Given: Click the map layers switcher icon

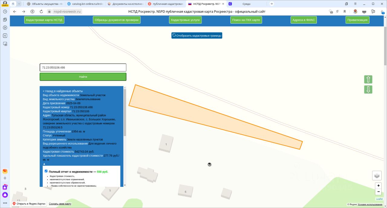Looking at the screenshot, I should tap(377, 176).
